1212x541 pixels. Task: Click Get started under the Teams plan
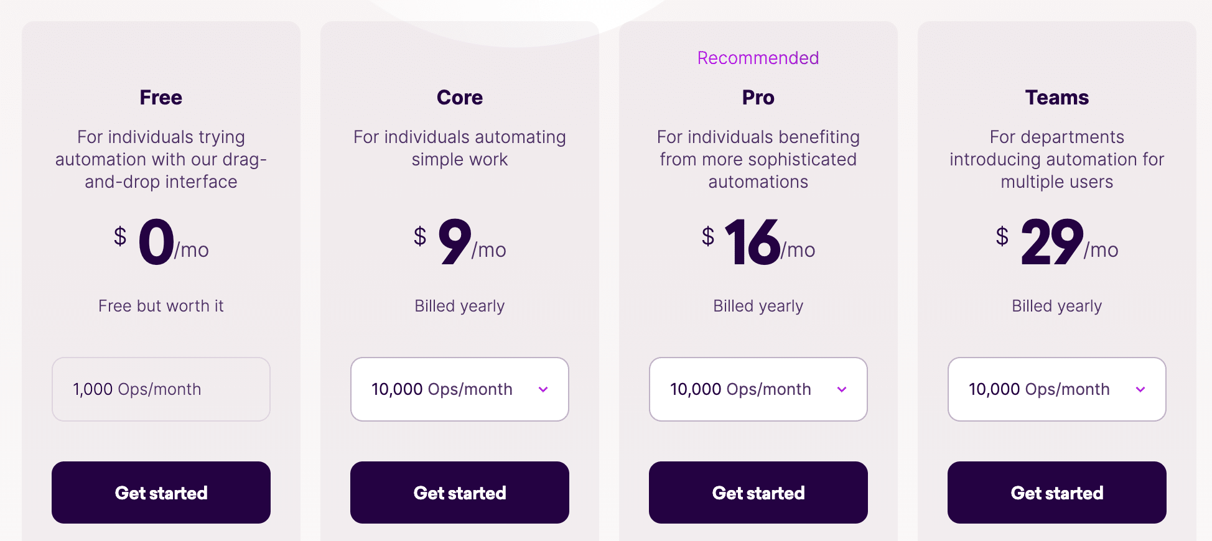pyautogui.click(x=1056, y=492)
